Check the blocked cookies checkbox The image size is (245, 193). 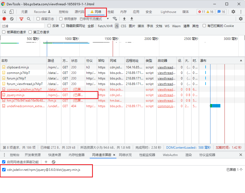pyautogui.click(x=204, y=26)
